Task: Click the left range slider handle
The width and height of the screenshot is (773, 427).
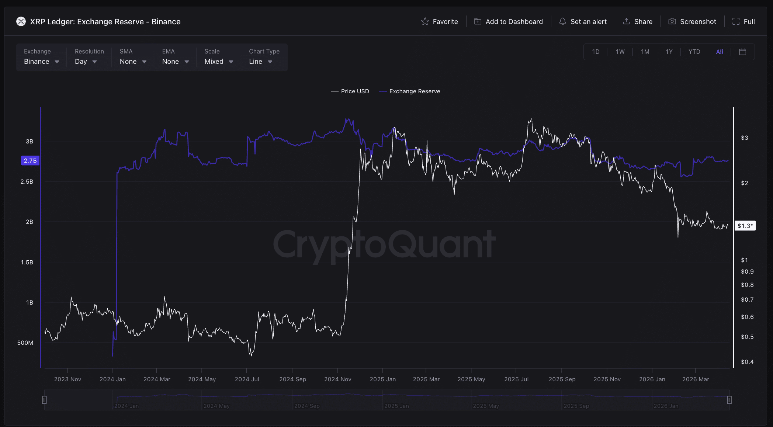Action: 44,400
